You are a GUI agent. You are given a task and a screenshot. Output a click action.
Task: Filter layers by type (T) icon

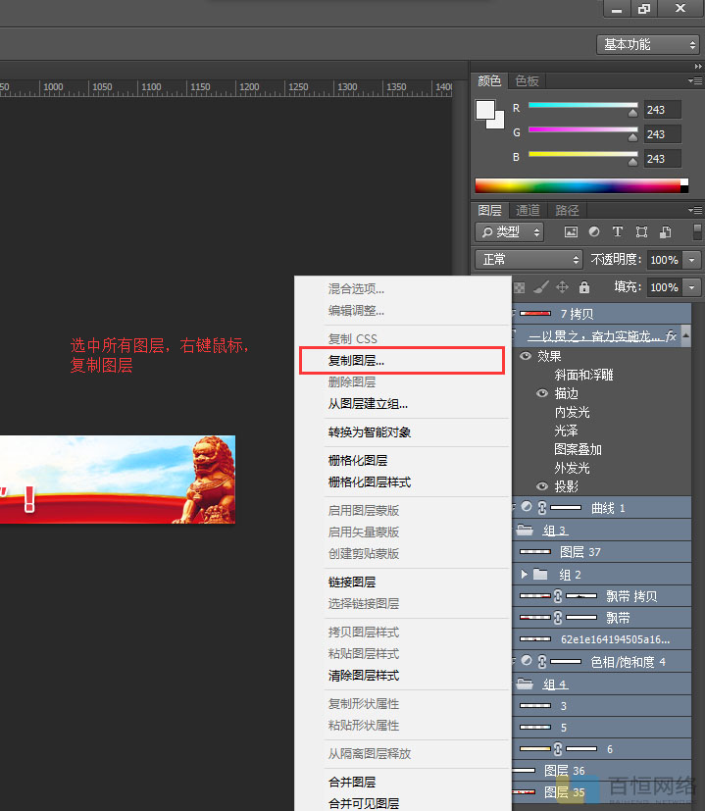618,232
